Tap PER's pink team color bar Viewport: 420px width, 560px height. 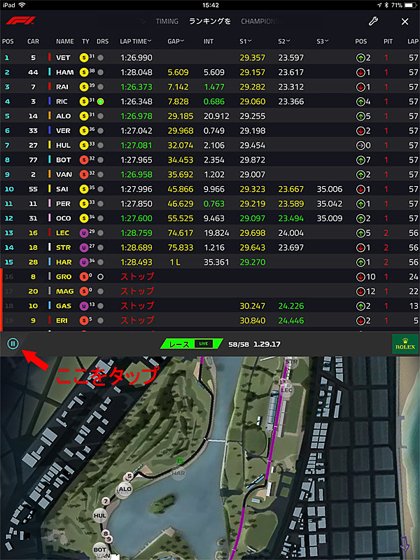coord(50,204)
